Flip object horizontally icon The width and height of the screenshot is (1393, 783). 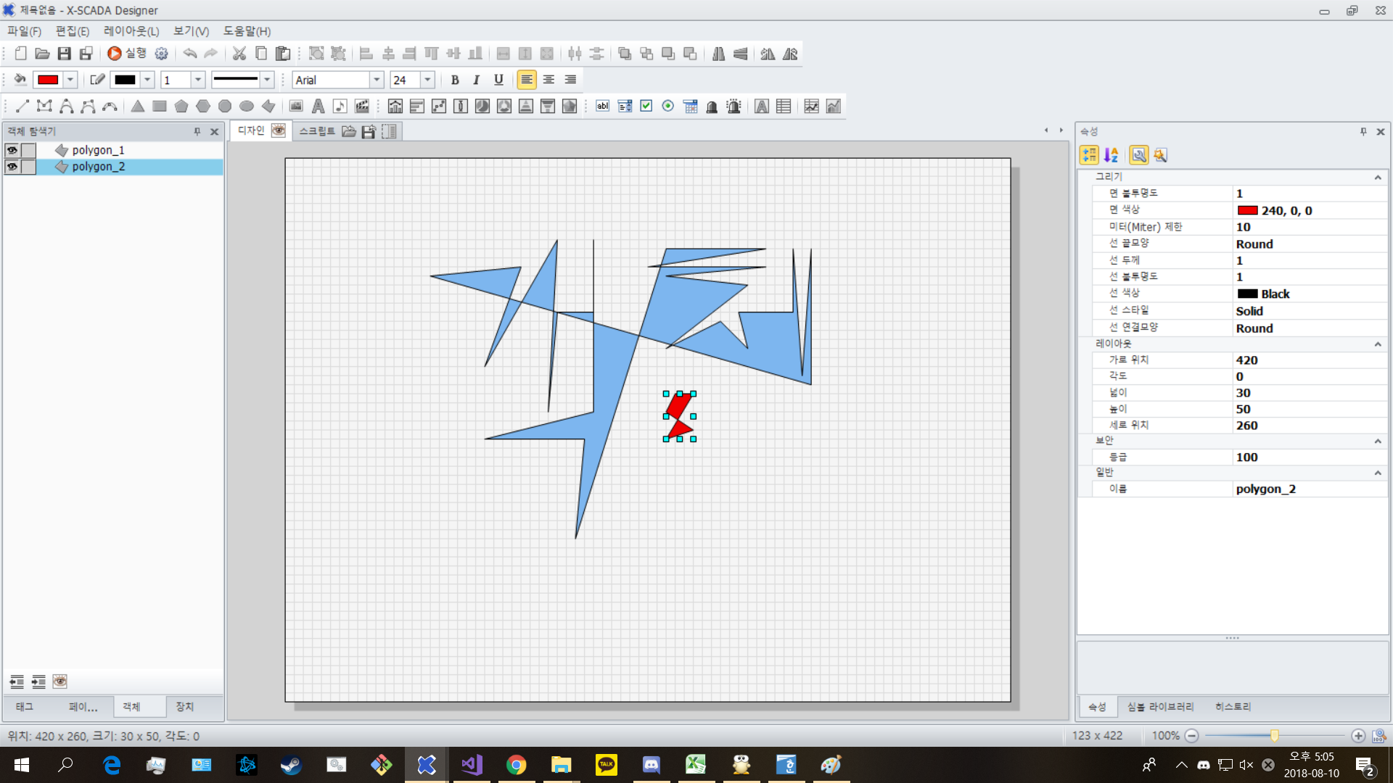pos(718,54)
